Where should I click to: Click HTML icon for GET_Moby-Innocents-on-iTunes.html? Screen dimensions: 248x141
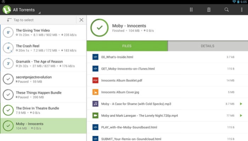pyautogui.click(x=95, y=69)
